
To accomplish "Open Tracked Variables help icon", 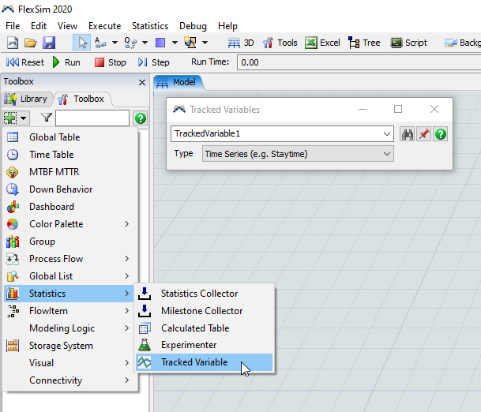I will click(x=441, y=134).
